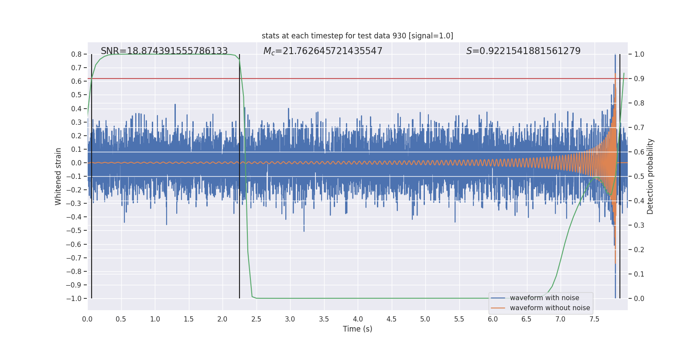Pick the 2.5 tick on the Time axis
698x349 pixels.
pos(257,319)
